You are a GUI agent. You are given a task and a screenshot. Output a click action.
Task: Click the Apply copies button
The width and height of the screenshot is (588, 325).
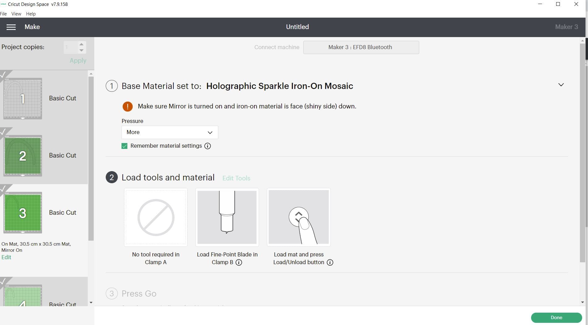(x=78, y=61)
